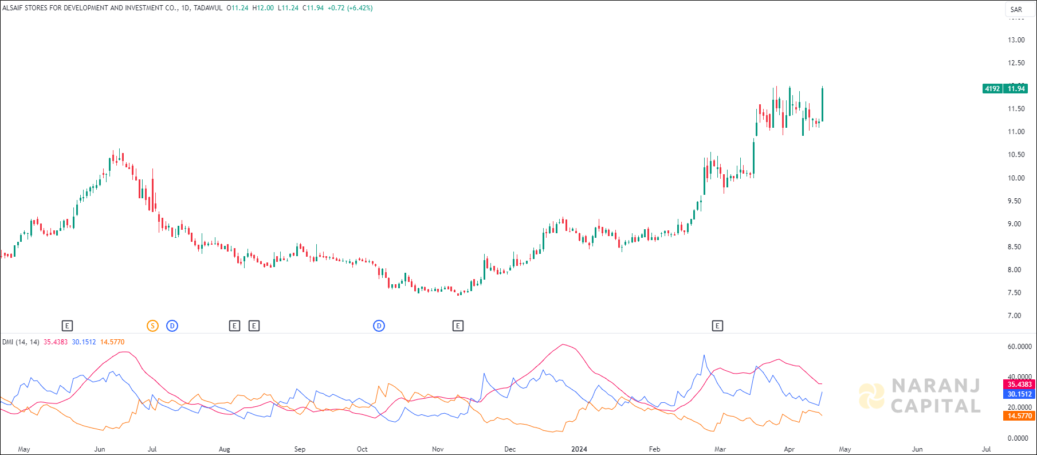Click the leftmost E earnings marker
This screenshot has height=455, width=1037.
click(x=67, y=326)
